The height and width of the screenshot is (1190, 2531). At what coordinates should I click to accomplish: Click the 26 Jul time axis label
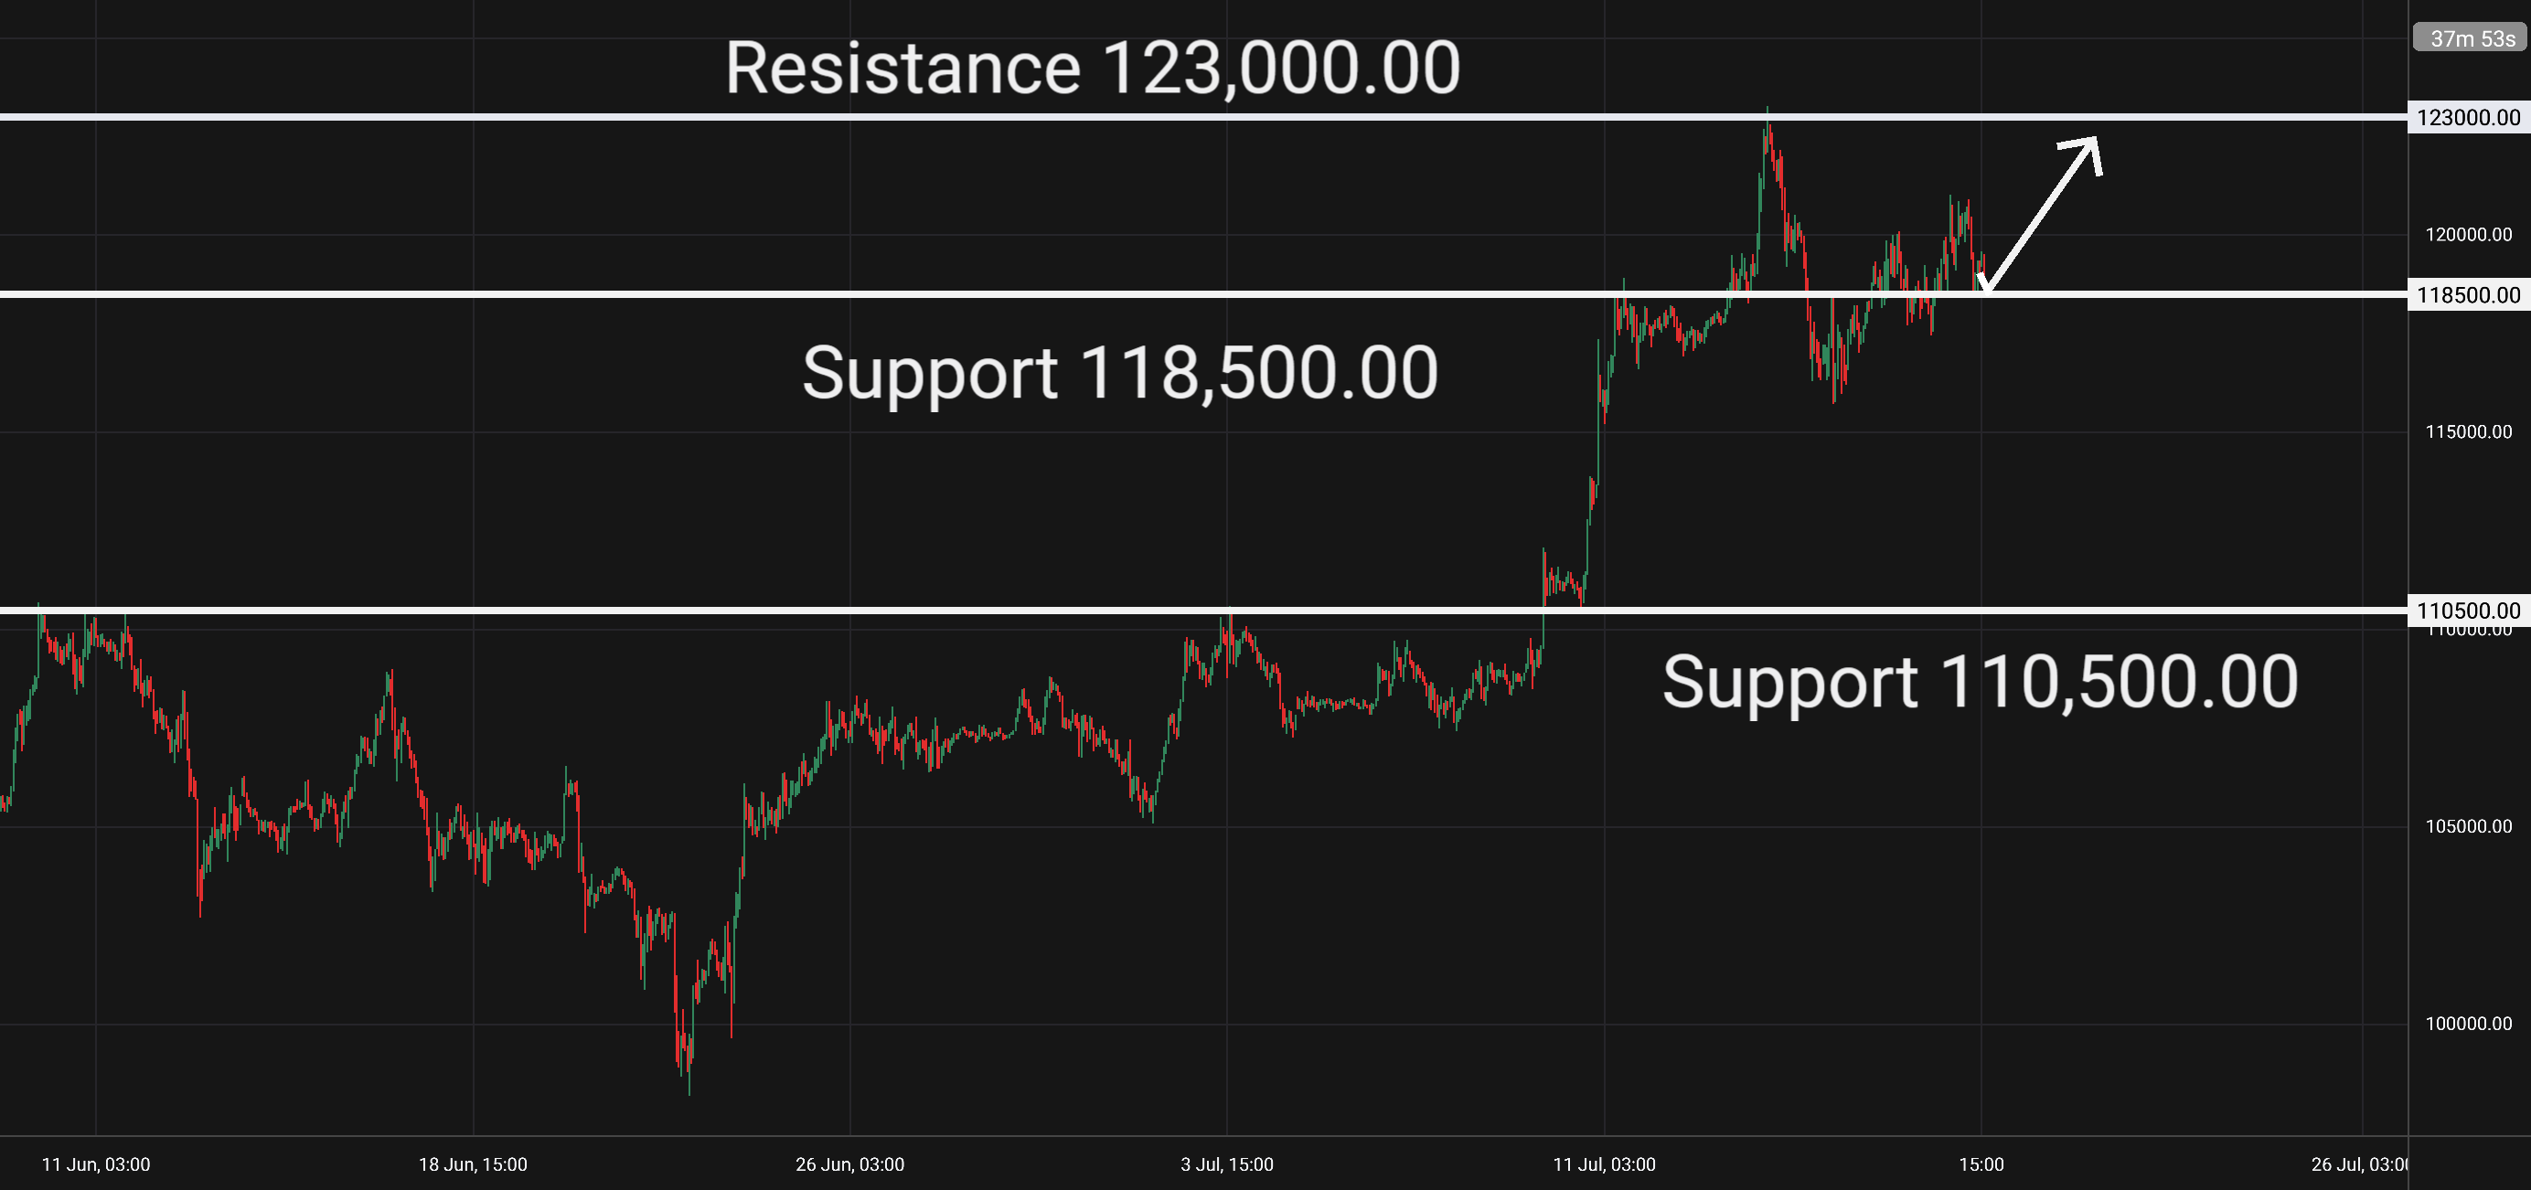click(x=2358, y=1164)
